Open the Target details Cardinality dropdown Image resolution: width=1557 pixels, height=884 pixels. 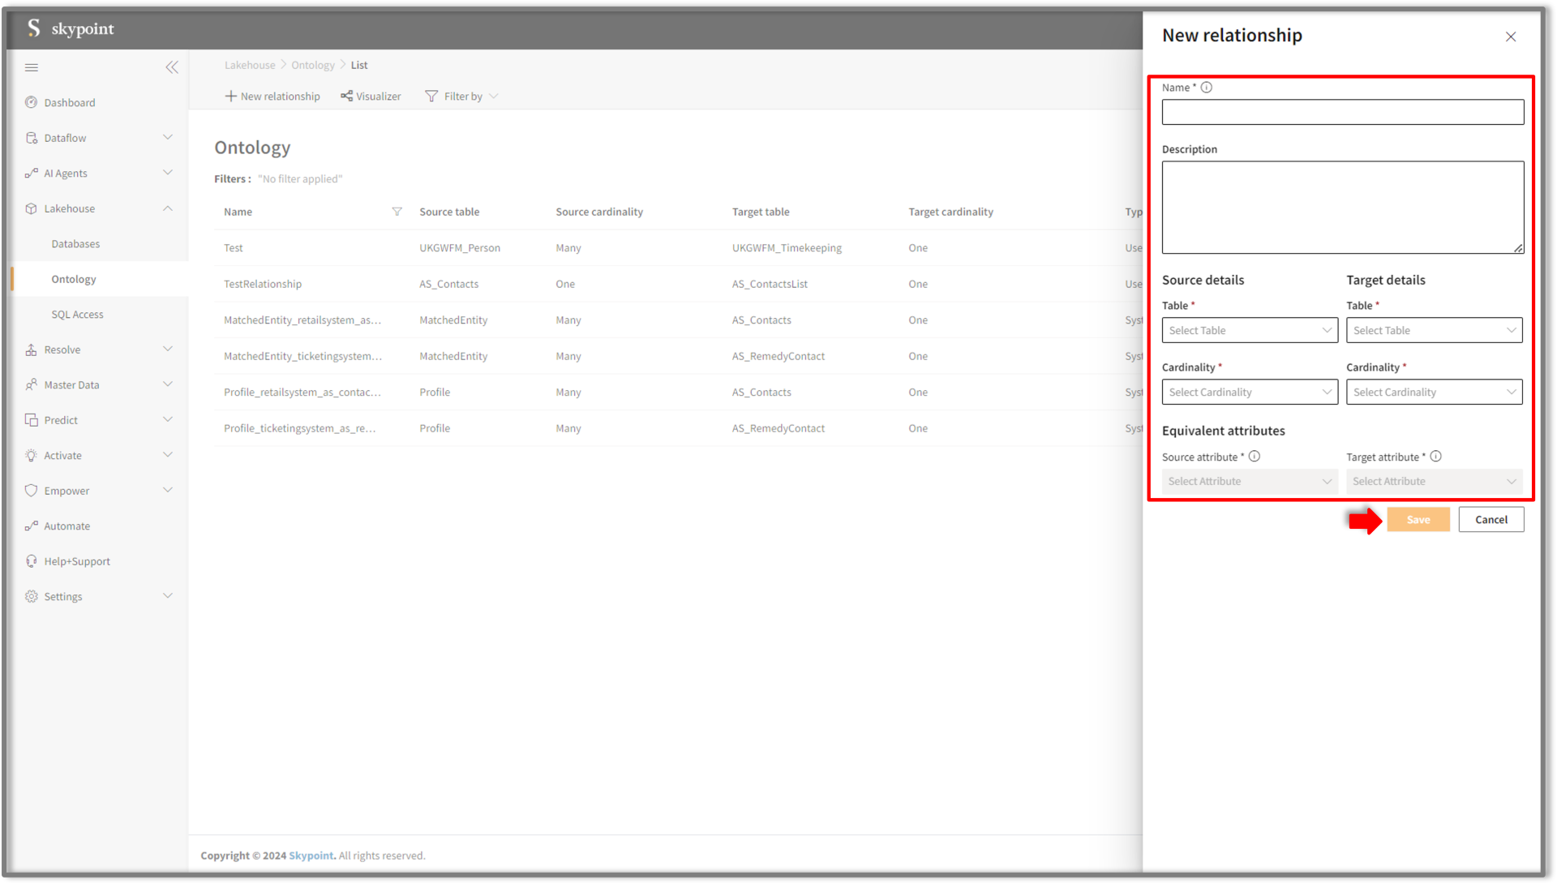tap(1434, 392)
